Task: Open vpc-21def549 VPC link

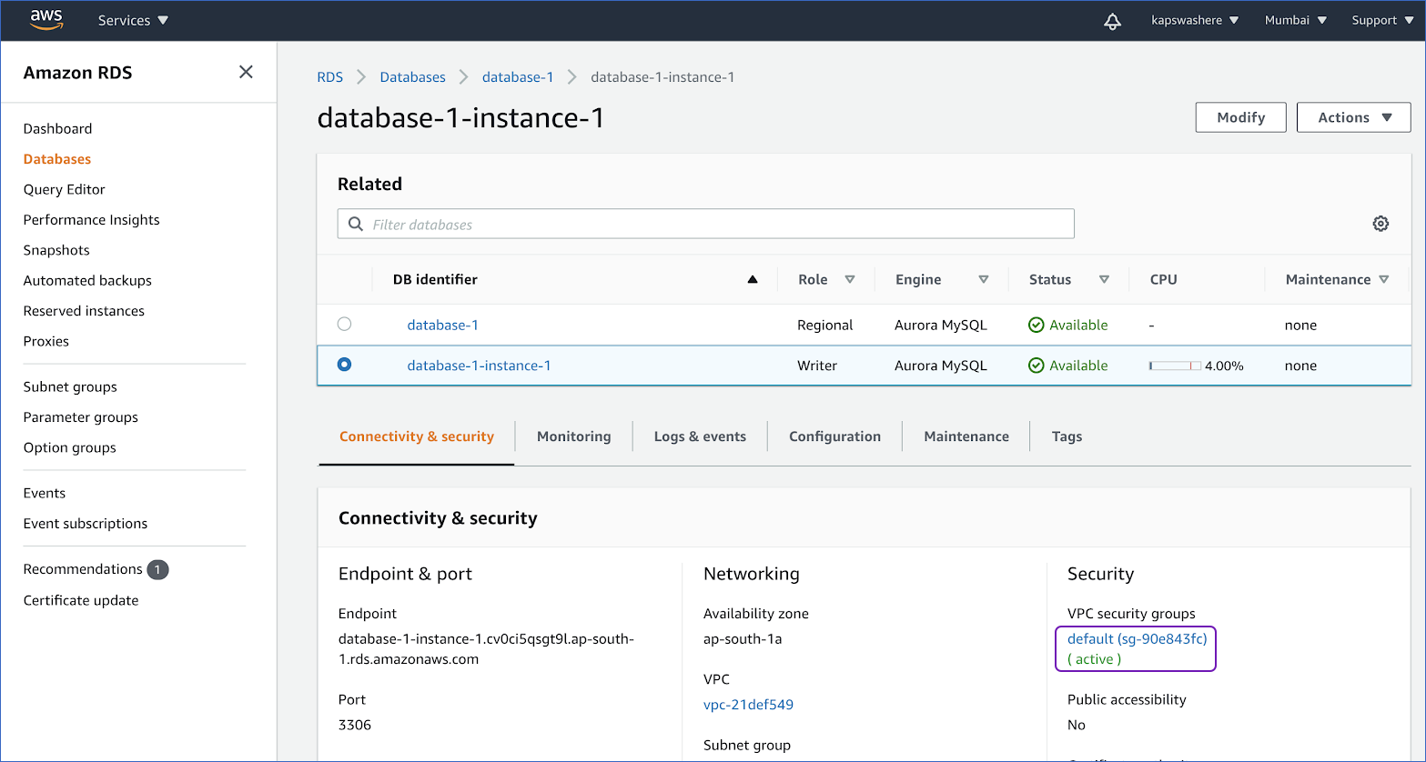Action: point(748,705)
